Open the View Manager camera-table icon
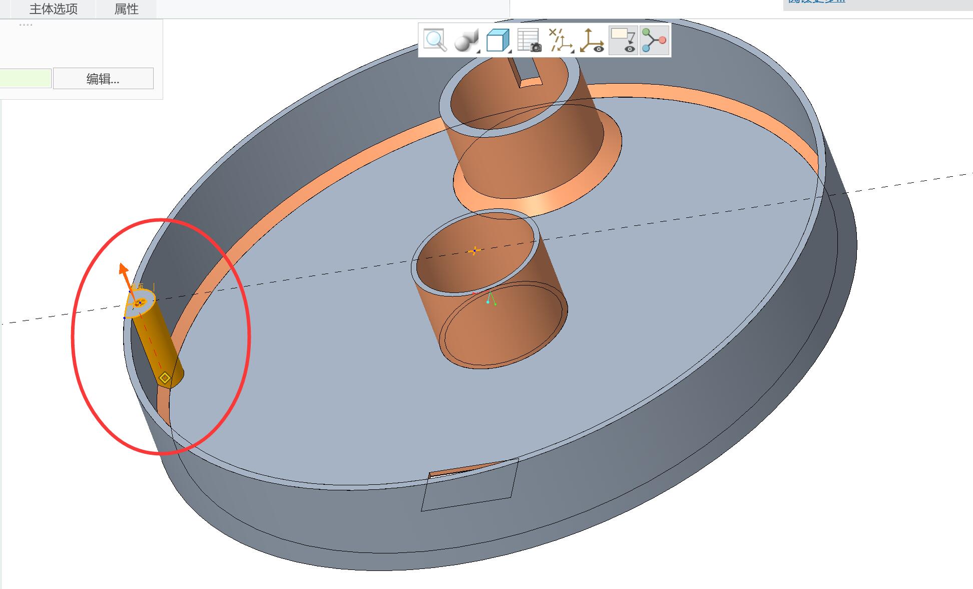Viewport: 973px width, 589px height. coord(529,40)
